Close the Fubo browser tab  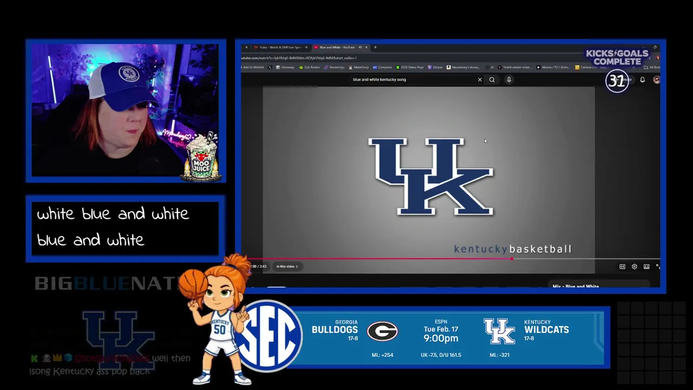tap(306, 47)
